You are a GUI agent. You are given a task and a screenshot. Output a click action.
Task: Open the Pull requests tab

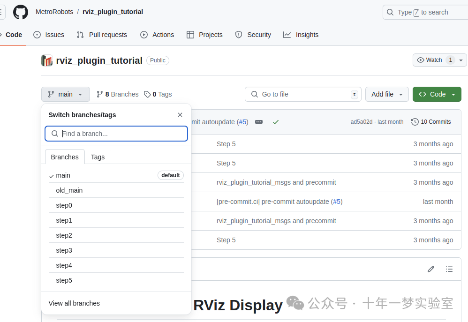coord(102,35)
